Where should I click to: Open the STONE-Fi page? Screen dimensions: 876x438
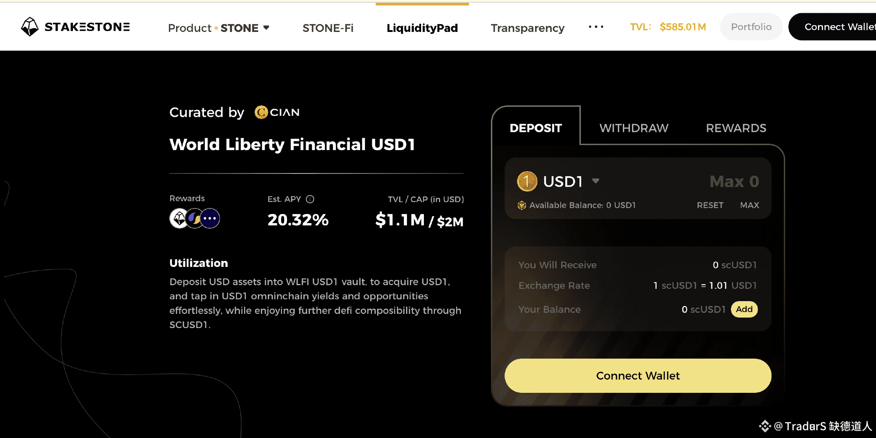click(328, 28)
